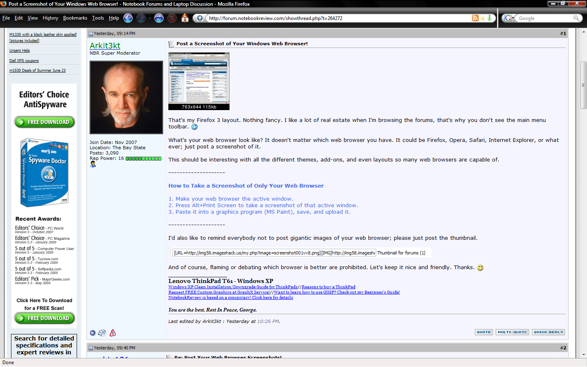The image size is (587, 367).
Task: Click the 'Done' status bar text
Action: (x=8, y=363)
